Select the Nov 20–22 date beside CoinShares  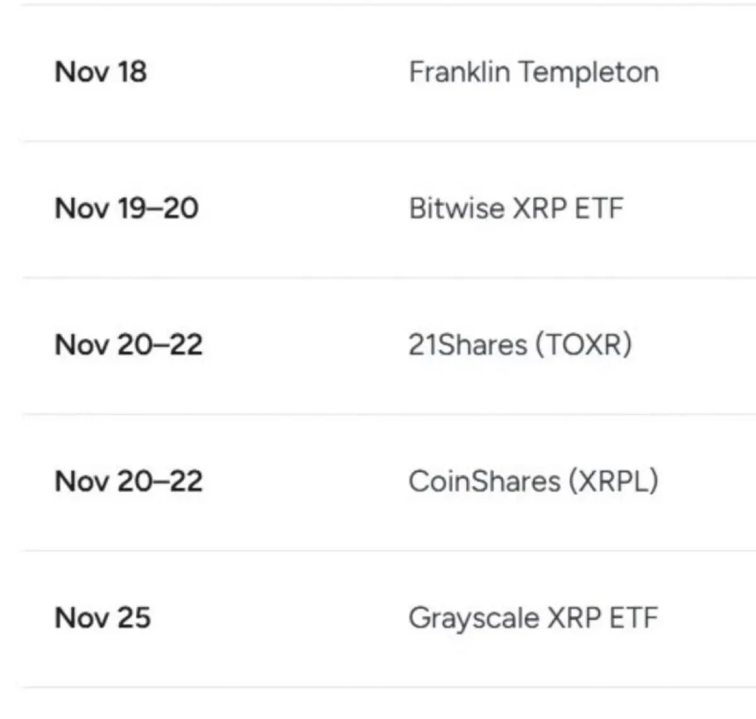tap(129, 481)
